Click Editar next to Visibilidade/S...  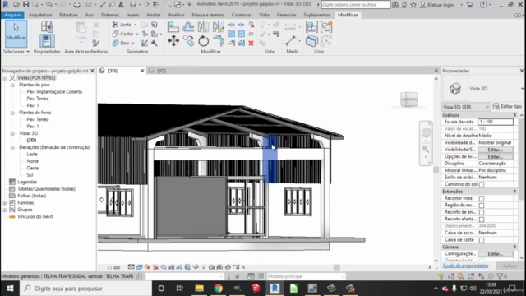coord(496,150)
